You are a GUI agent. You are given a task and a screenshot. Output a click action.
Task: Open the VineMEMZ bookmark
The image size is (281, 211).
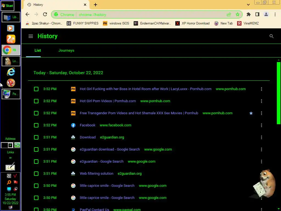(x=248, y=23)
